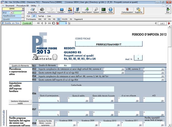Click the vertical scrollbar up arrow
Viewport: 172px width, 127px height.
pos(170,26)
